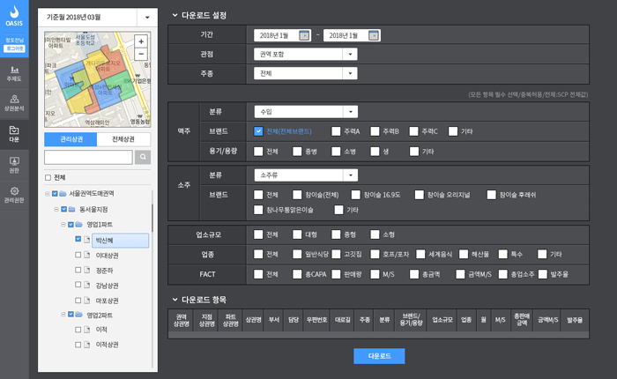This screenshot has width=617, height=379.
Task: Click the search magnifier icon button
Action: pos(143,157)
